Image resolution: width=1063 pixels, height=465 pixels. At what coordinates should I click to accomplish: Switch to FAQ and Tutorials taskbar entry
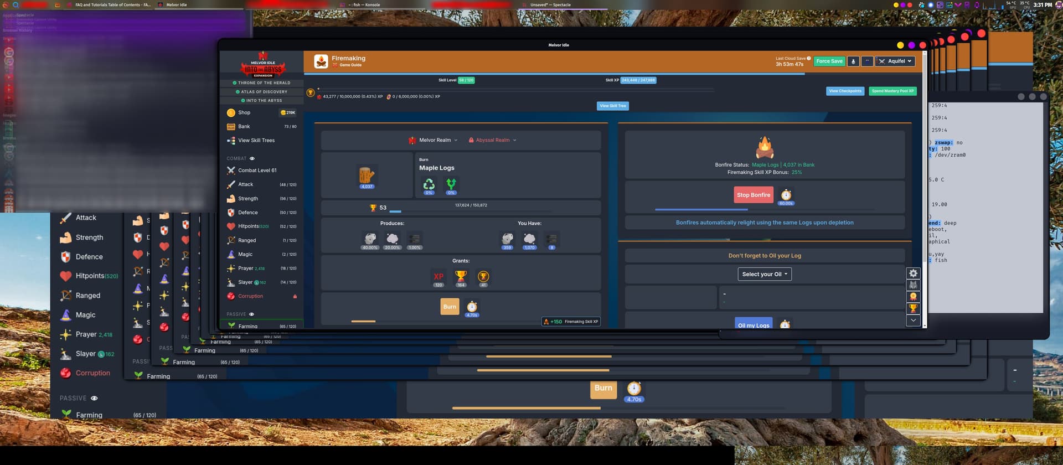click(x=108, y=4)
